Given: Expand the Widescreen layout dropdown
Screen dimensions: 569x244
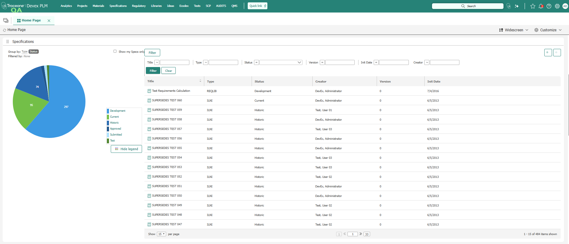Looking at the screenshot, I should pyautogui.click(x=514, y=30).
